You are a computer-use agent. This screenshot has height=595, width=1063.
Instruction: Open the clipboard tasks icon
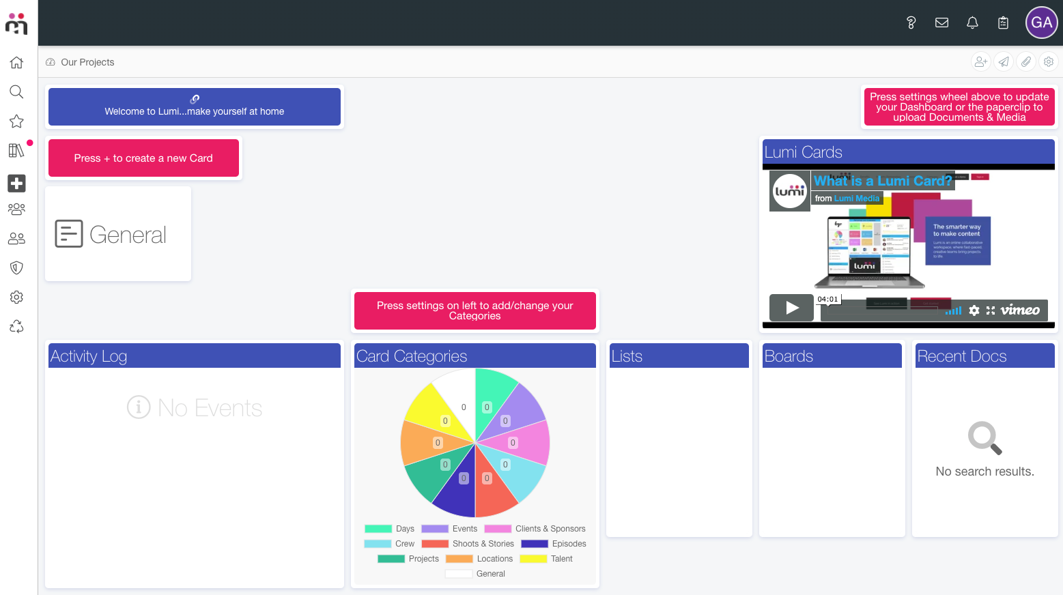point(1003,23)
